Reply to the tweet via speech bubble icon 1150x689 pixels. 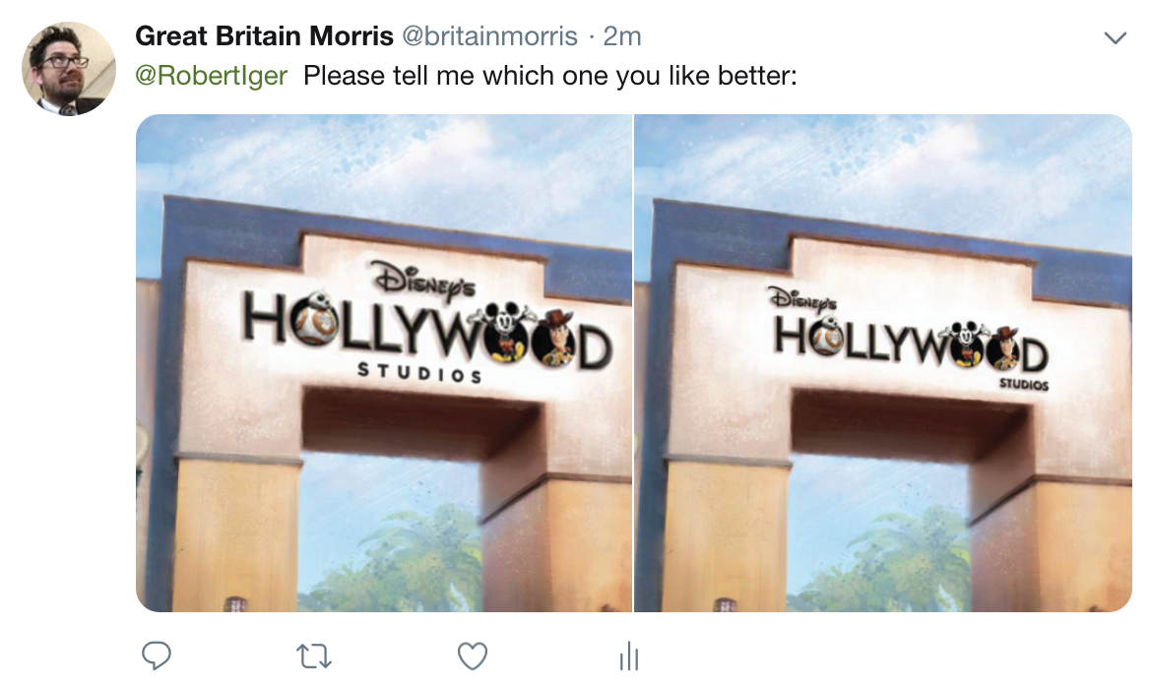click(x=157, y=656)
